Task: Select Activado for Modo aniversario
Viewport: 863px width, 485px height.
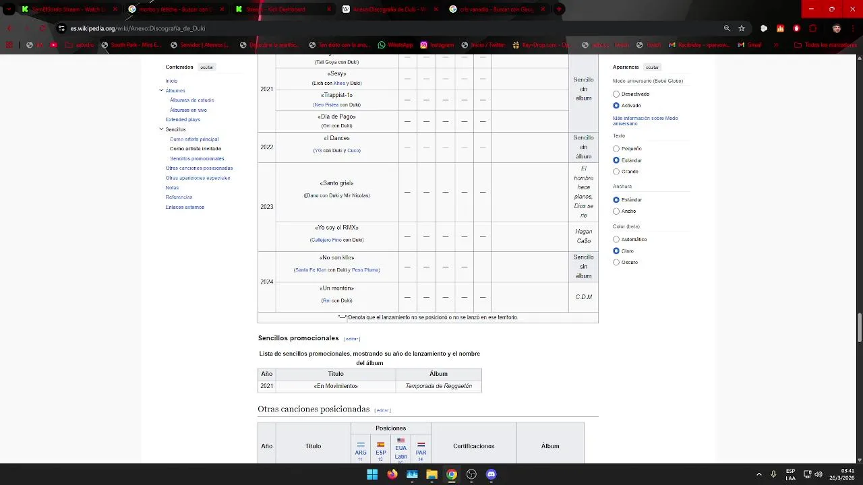Action: (616, 106)
